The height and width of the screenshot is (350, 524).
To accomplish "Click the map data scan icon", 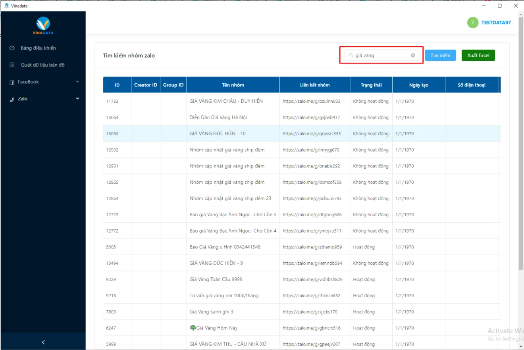I will (x=12, y=65).
